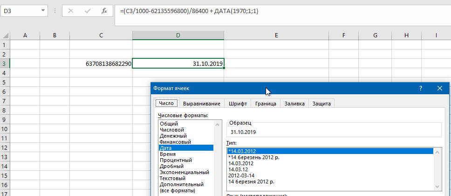
Task: Open the Name Box dropdown arrow
Action: [x=43, y=11]
